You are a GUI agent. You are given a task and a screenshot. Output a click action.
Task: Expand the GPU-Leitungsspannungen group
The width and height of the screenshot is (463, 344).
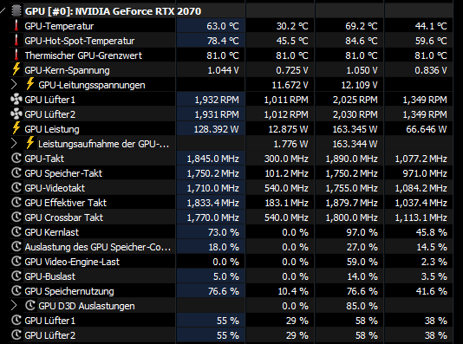(x=14, y=85)
